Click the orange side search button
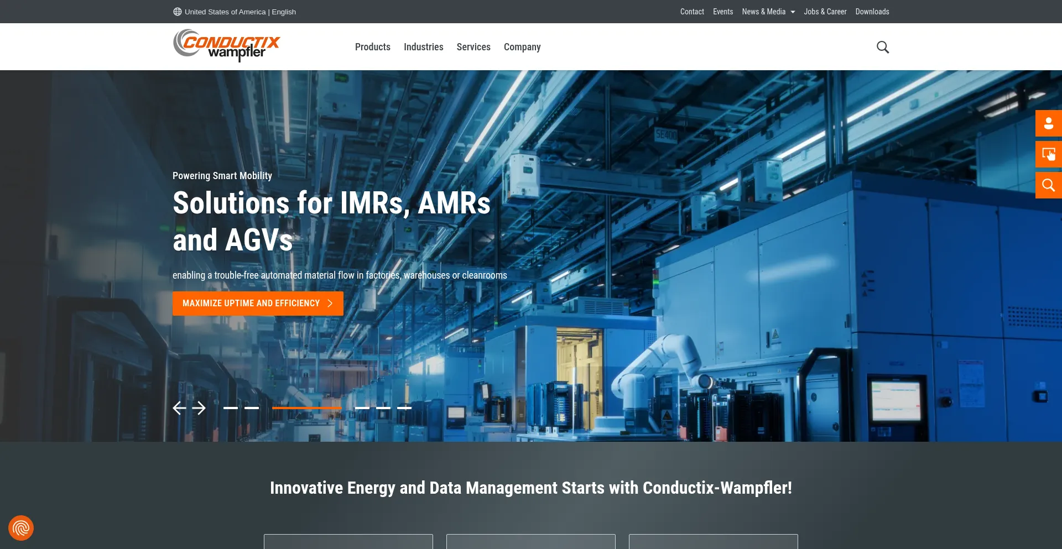 (x=1048, y=185)
